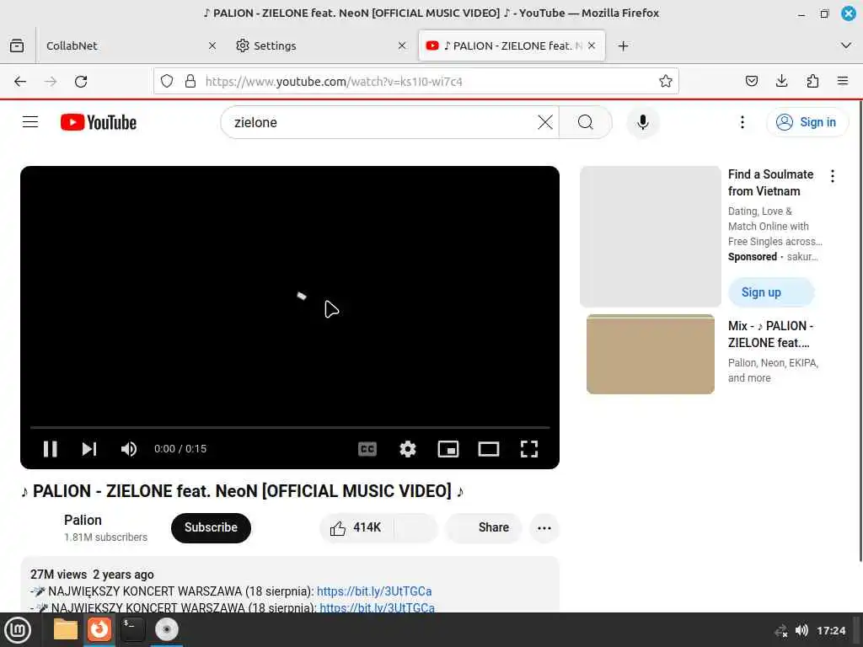Select the PALION - ZIELONE YouTube tab
This screenshot has width=863, height=647.
coord(504,45)
